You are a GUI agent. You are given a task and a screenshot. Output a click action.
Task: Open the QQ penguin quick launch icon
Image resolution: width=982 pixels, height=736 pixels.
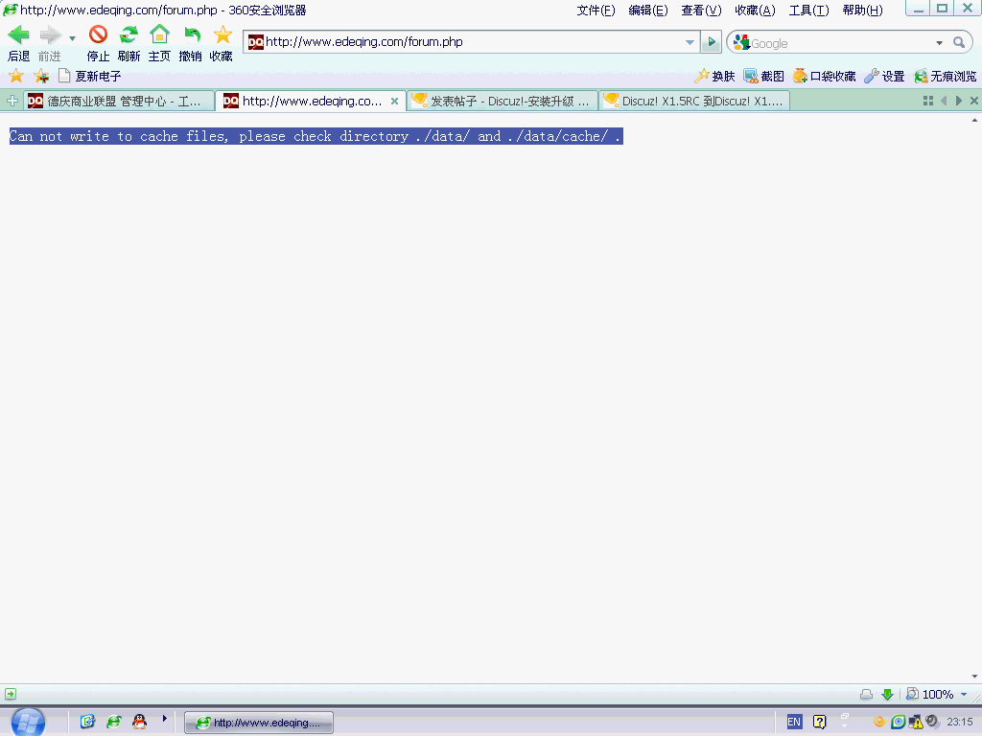point(140,722)
